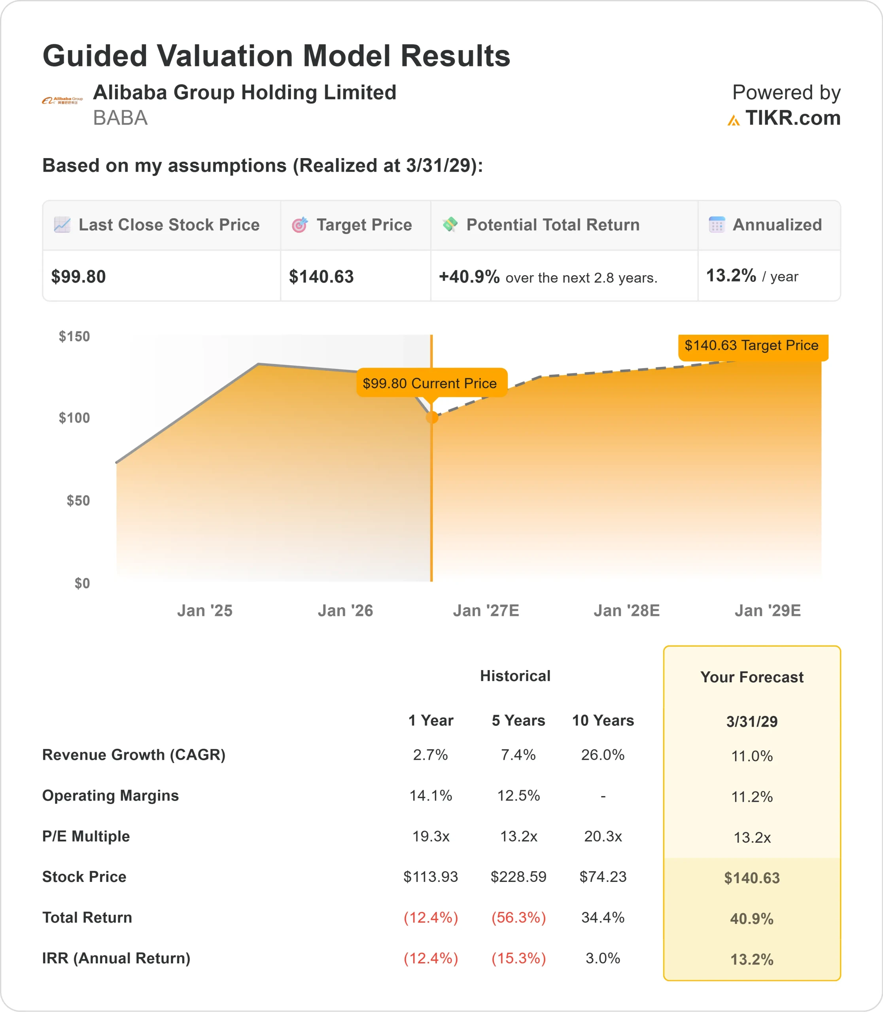Select the Operating Margins row label
Screen dimensions: 883x1012
[110, 796]
